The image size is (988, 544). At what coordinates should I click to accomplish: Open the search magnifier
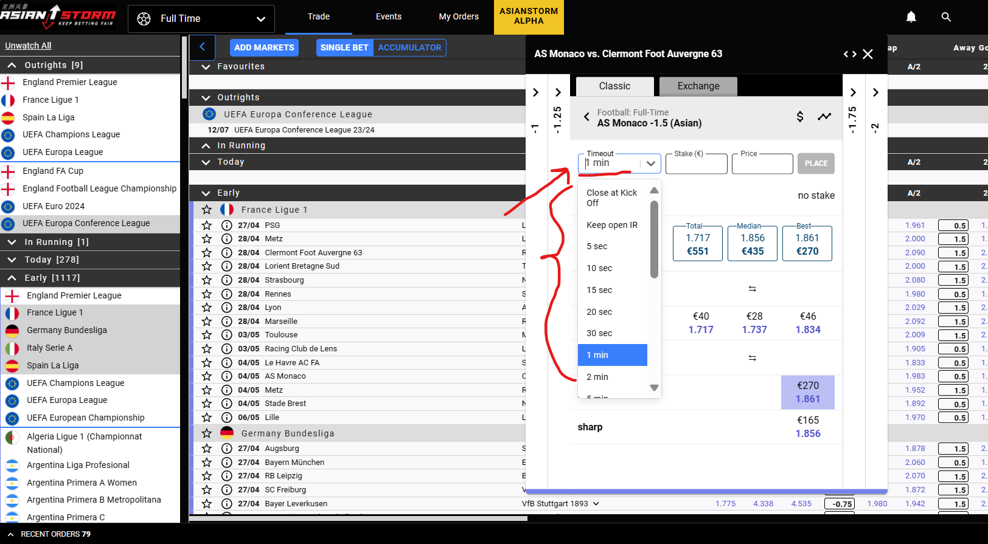[x=946, y=17]
